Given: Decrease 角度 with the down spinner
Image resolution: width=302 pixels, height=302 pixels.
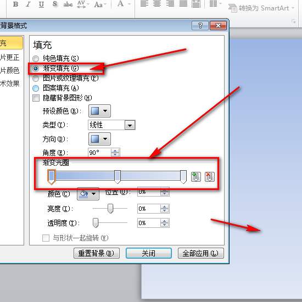Looking at the screenshot, I should pyautogui.click(x=115, y=154).
